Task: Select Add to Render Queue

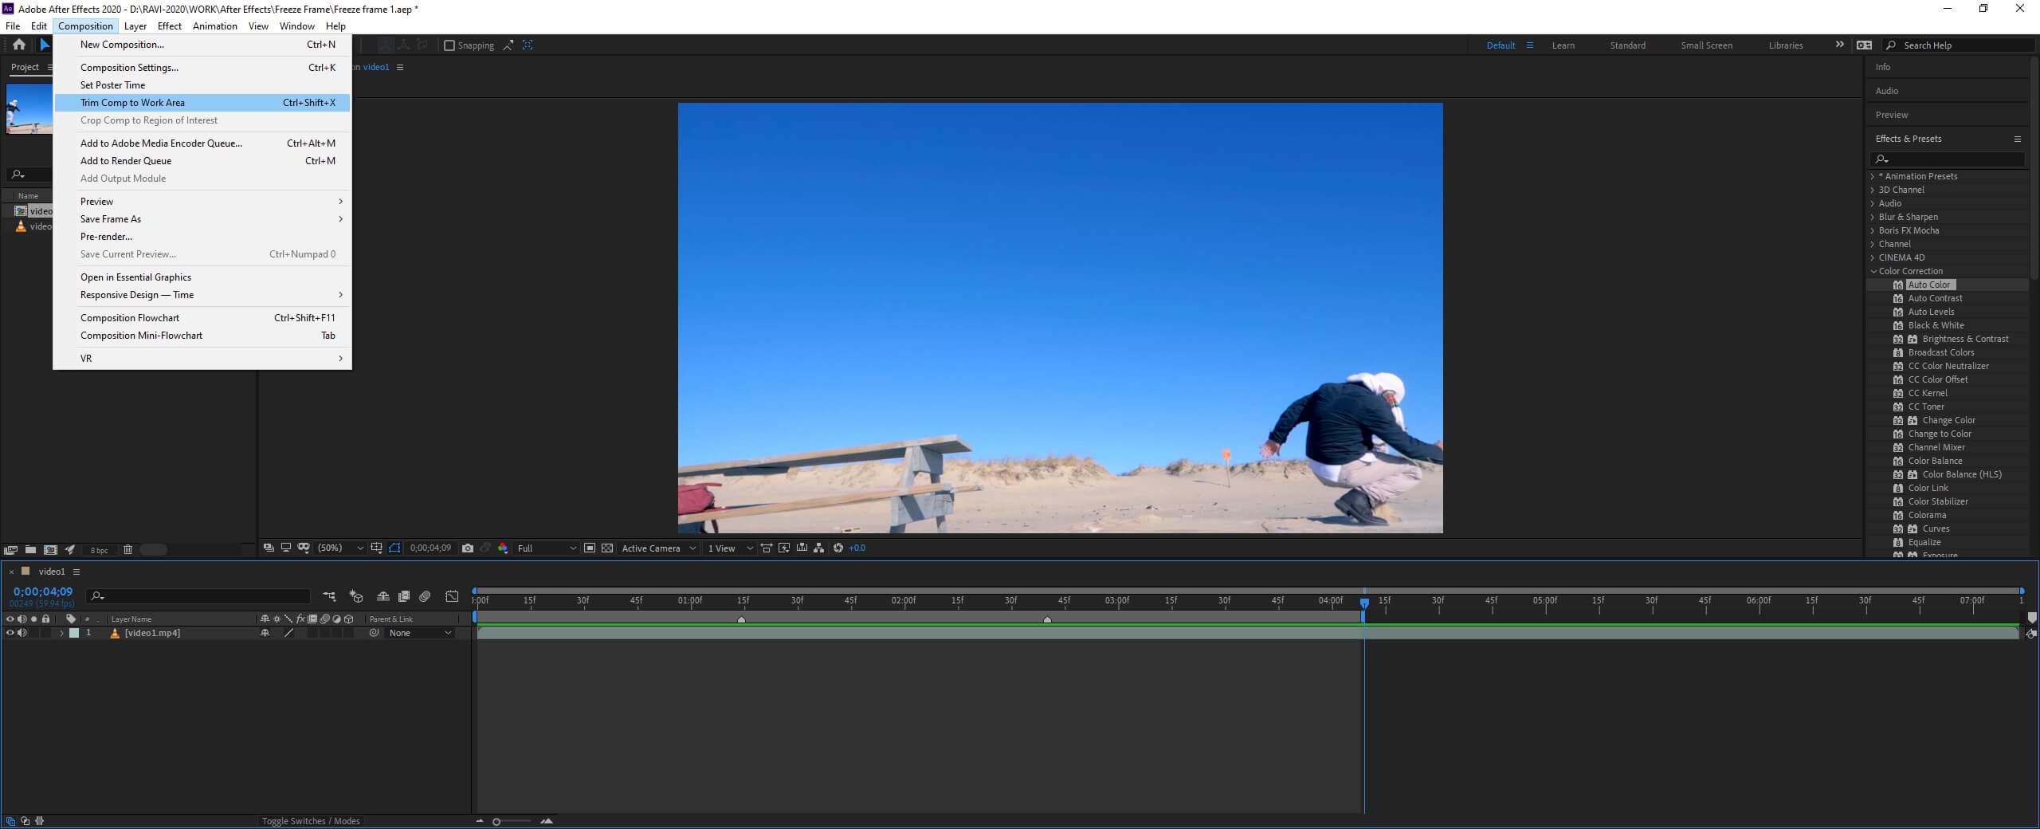Action: pyautogui.click(x=126, y=160)
